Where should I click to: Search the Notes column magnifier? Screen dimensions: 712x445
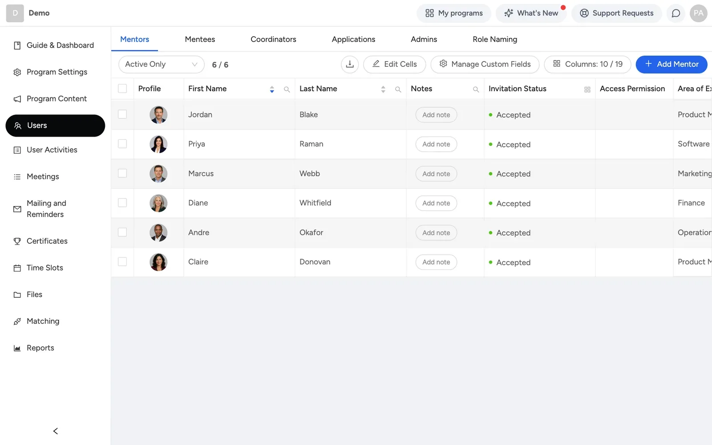476,89
